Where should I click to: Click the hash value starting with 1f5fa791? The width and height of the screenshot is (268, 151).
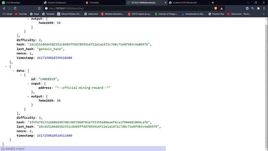[x=89, y=122]
